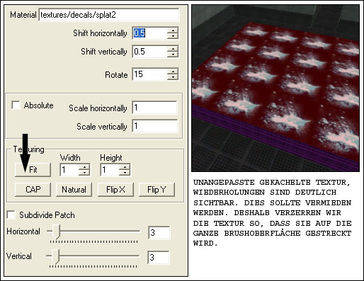Click the Scale horizontally field
Screen dimensions: 364x281
[154, 108]
